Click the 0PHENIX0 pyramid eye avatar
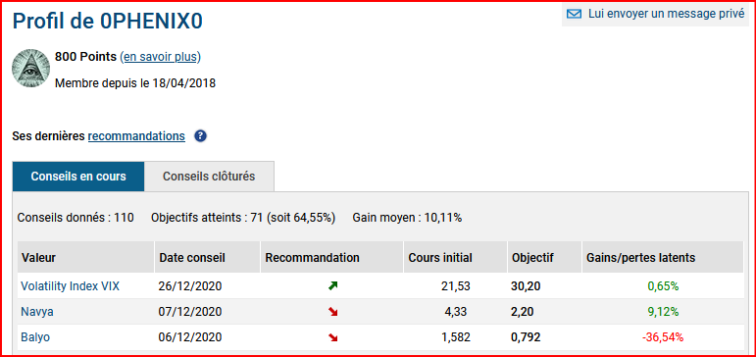This screenshot has width=756, height=357. pyautogui.click(x=30, y=69)
